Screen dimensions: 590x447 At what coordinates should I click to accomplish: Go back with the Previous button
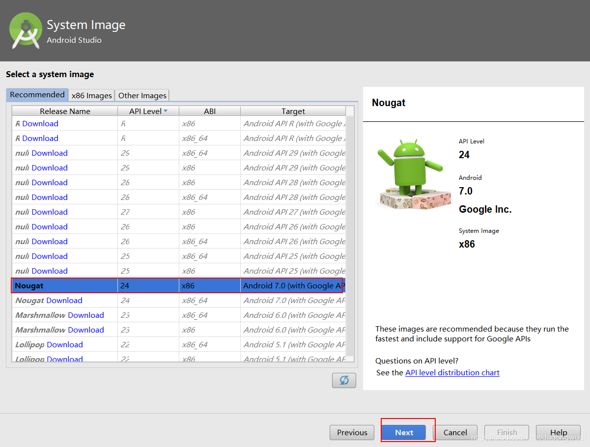click(x=352, y=433)
